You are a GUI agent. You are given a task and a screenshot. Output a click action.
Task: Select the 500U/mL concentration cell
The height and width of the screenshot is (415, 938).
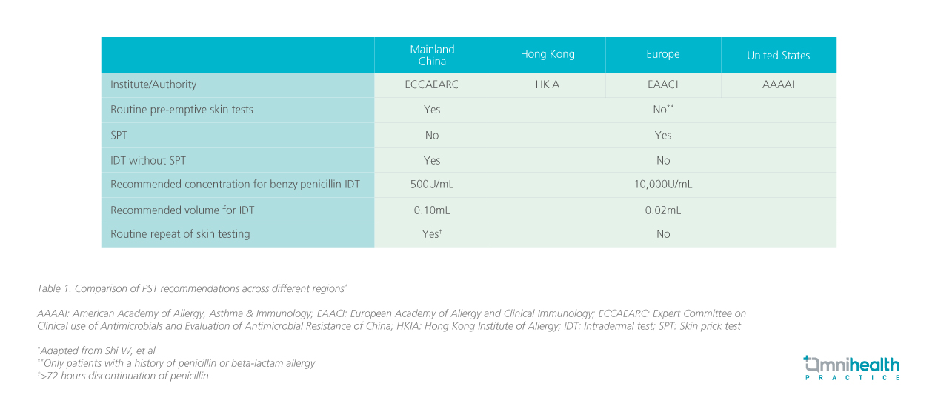[x=432, y=185]
